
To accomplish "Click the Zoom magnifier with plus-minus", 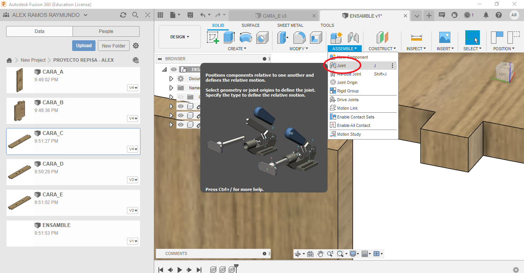I will (330, 254).
